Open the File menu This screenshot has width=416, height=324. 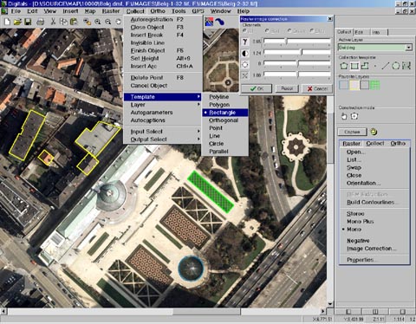(16, 11)
